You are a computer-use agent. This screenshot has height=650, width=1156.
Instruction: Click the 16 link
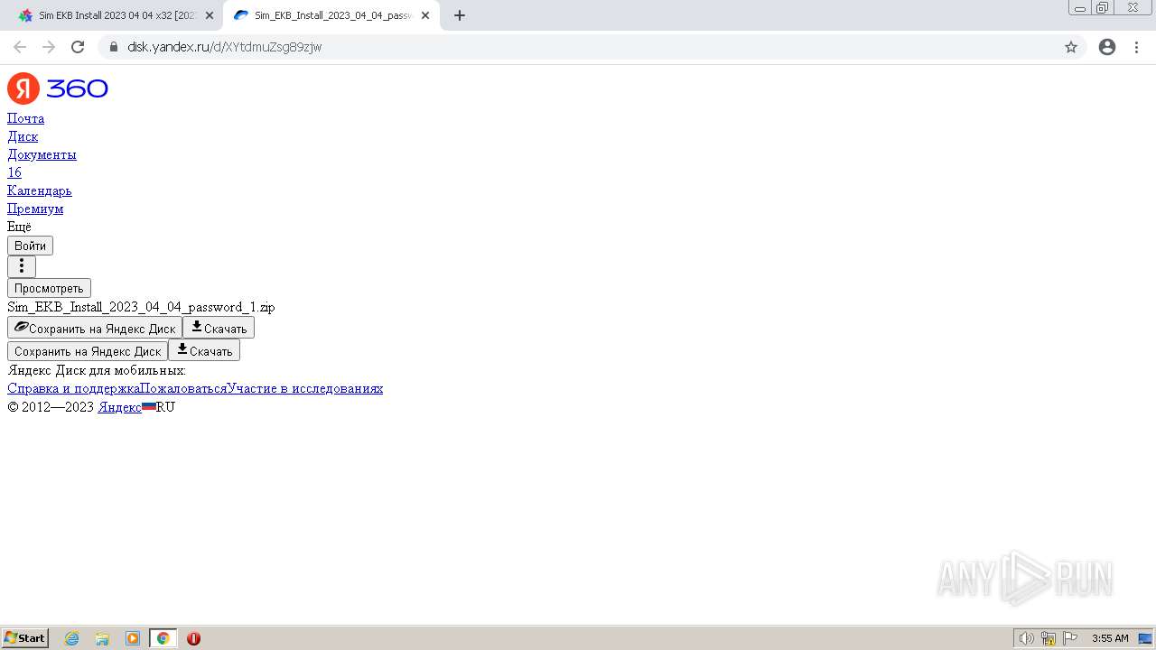[14, 172]
